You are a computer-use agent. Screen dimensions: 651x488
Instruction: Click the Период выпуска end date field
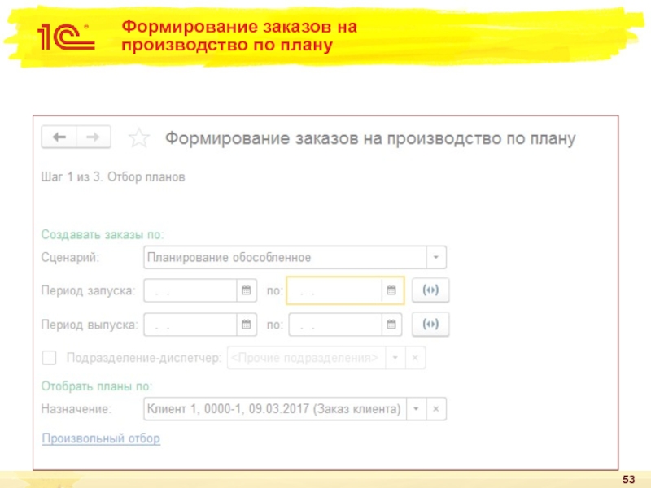(x=334, y=325)
